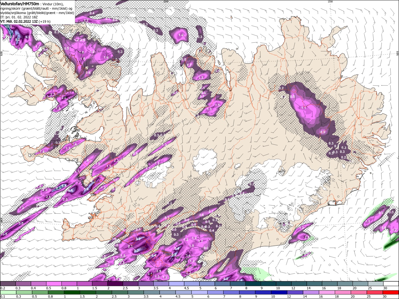Click the '5.0' precipitation value on the map
Image resolution: width=399 pixels, height=299 pixels.
pos(139,239)
